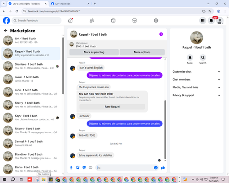Open the Facebook home icon
This screenshot has width=229, height=183.
(71, 21)
